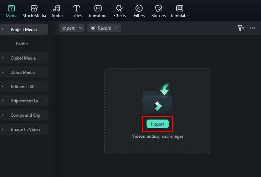This screenshot has width=261, height=177.
Task: Click the green Import button
Action: 158,124
